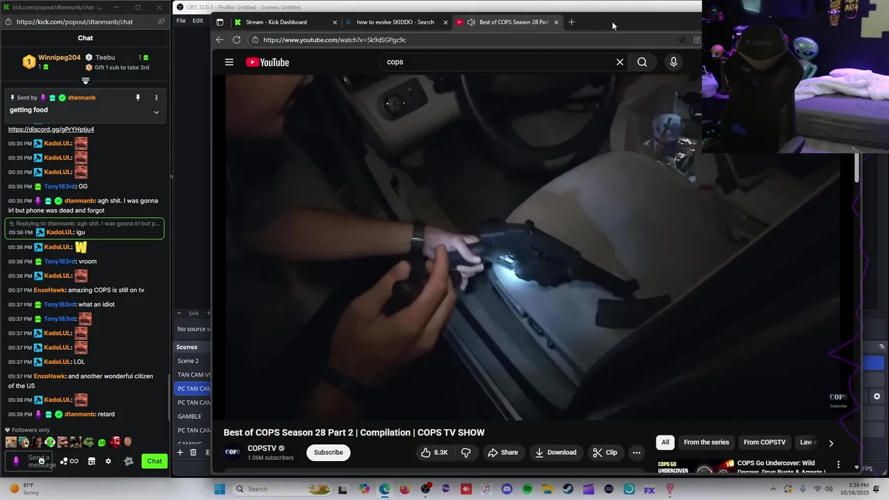Click Tony183rd on the vroom message

click(59, 261)
